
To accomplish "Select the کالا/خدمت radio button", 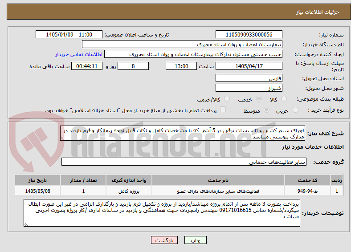I will coord(227,99).
